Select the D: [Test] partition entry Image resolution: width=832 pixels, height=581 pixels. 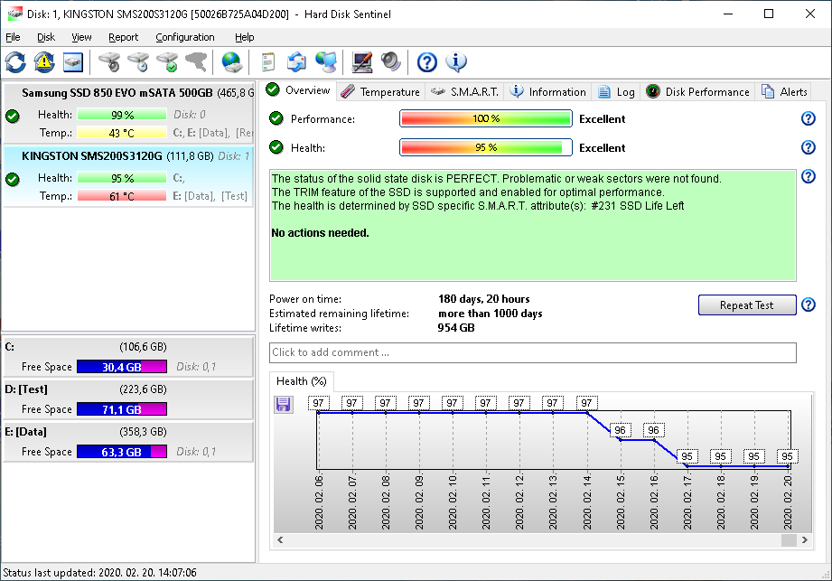click(x=128, y=399)
